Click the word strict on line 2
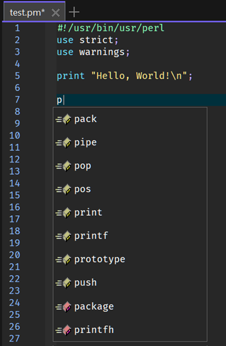 point(97,40)
